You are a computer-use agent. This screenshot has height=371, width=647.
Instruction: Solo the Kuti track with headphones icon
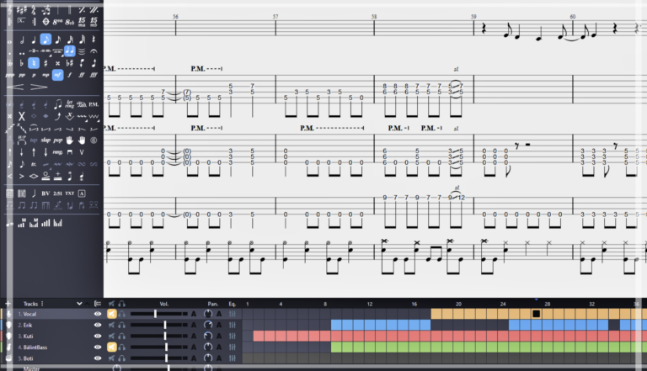(122, 336)
